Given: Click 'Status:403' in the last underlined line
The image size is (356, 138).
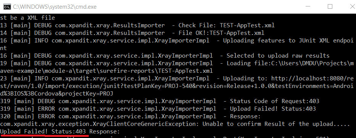Looking at the screenshot, I should pyautogui.click(x=69, y=132).
